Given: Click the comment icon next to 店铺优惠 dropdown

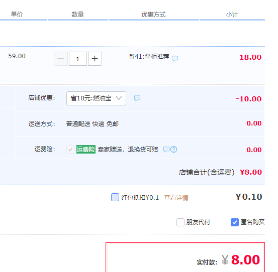Looking at the screenshot, I should (x=137, y=98).
